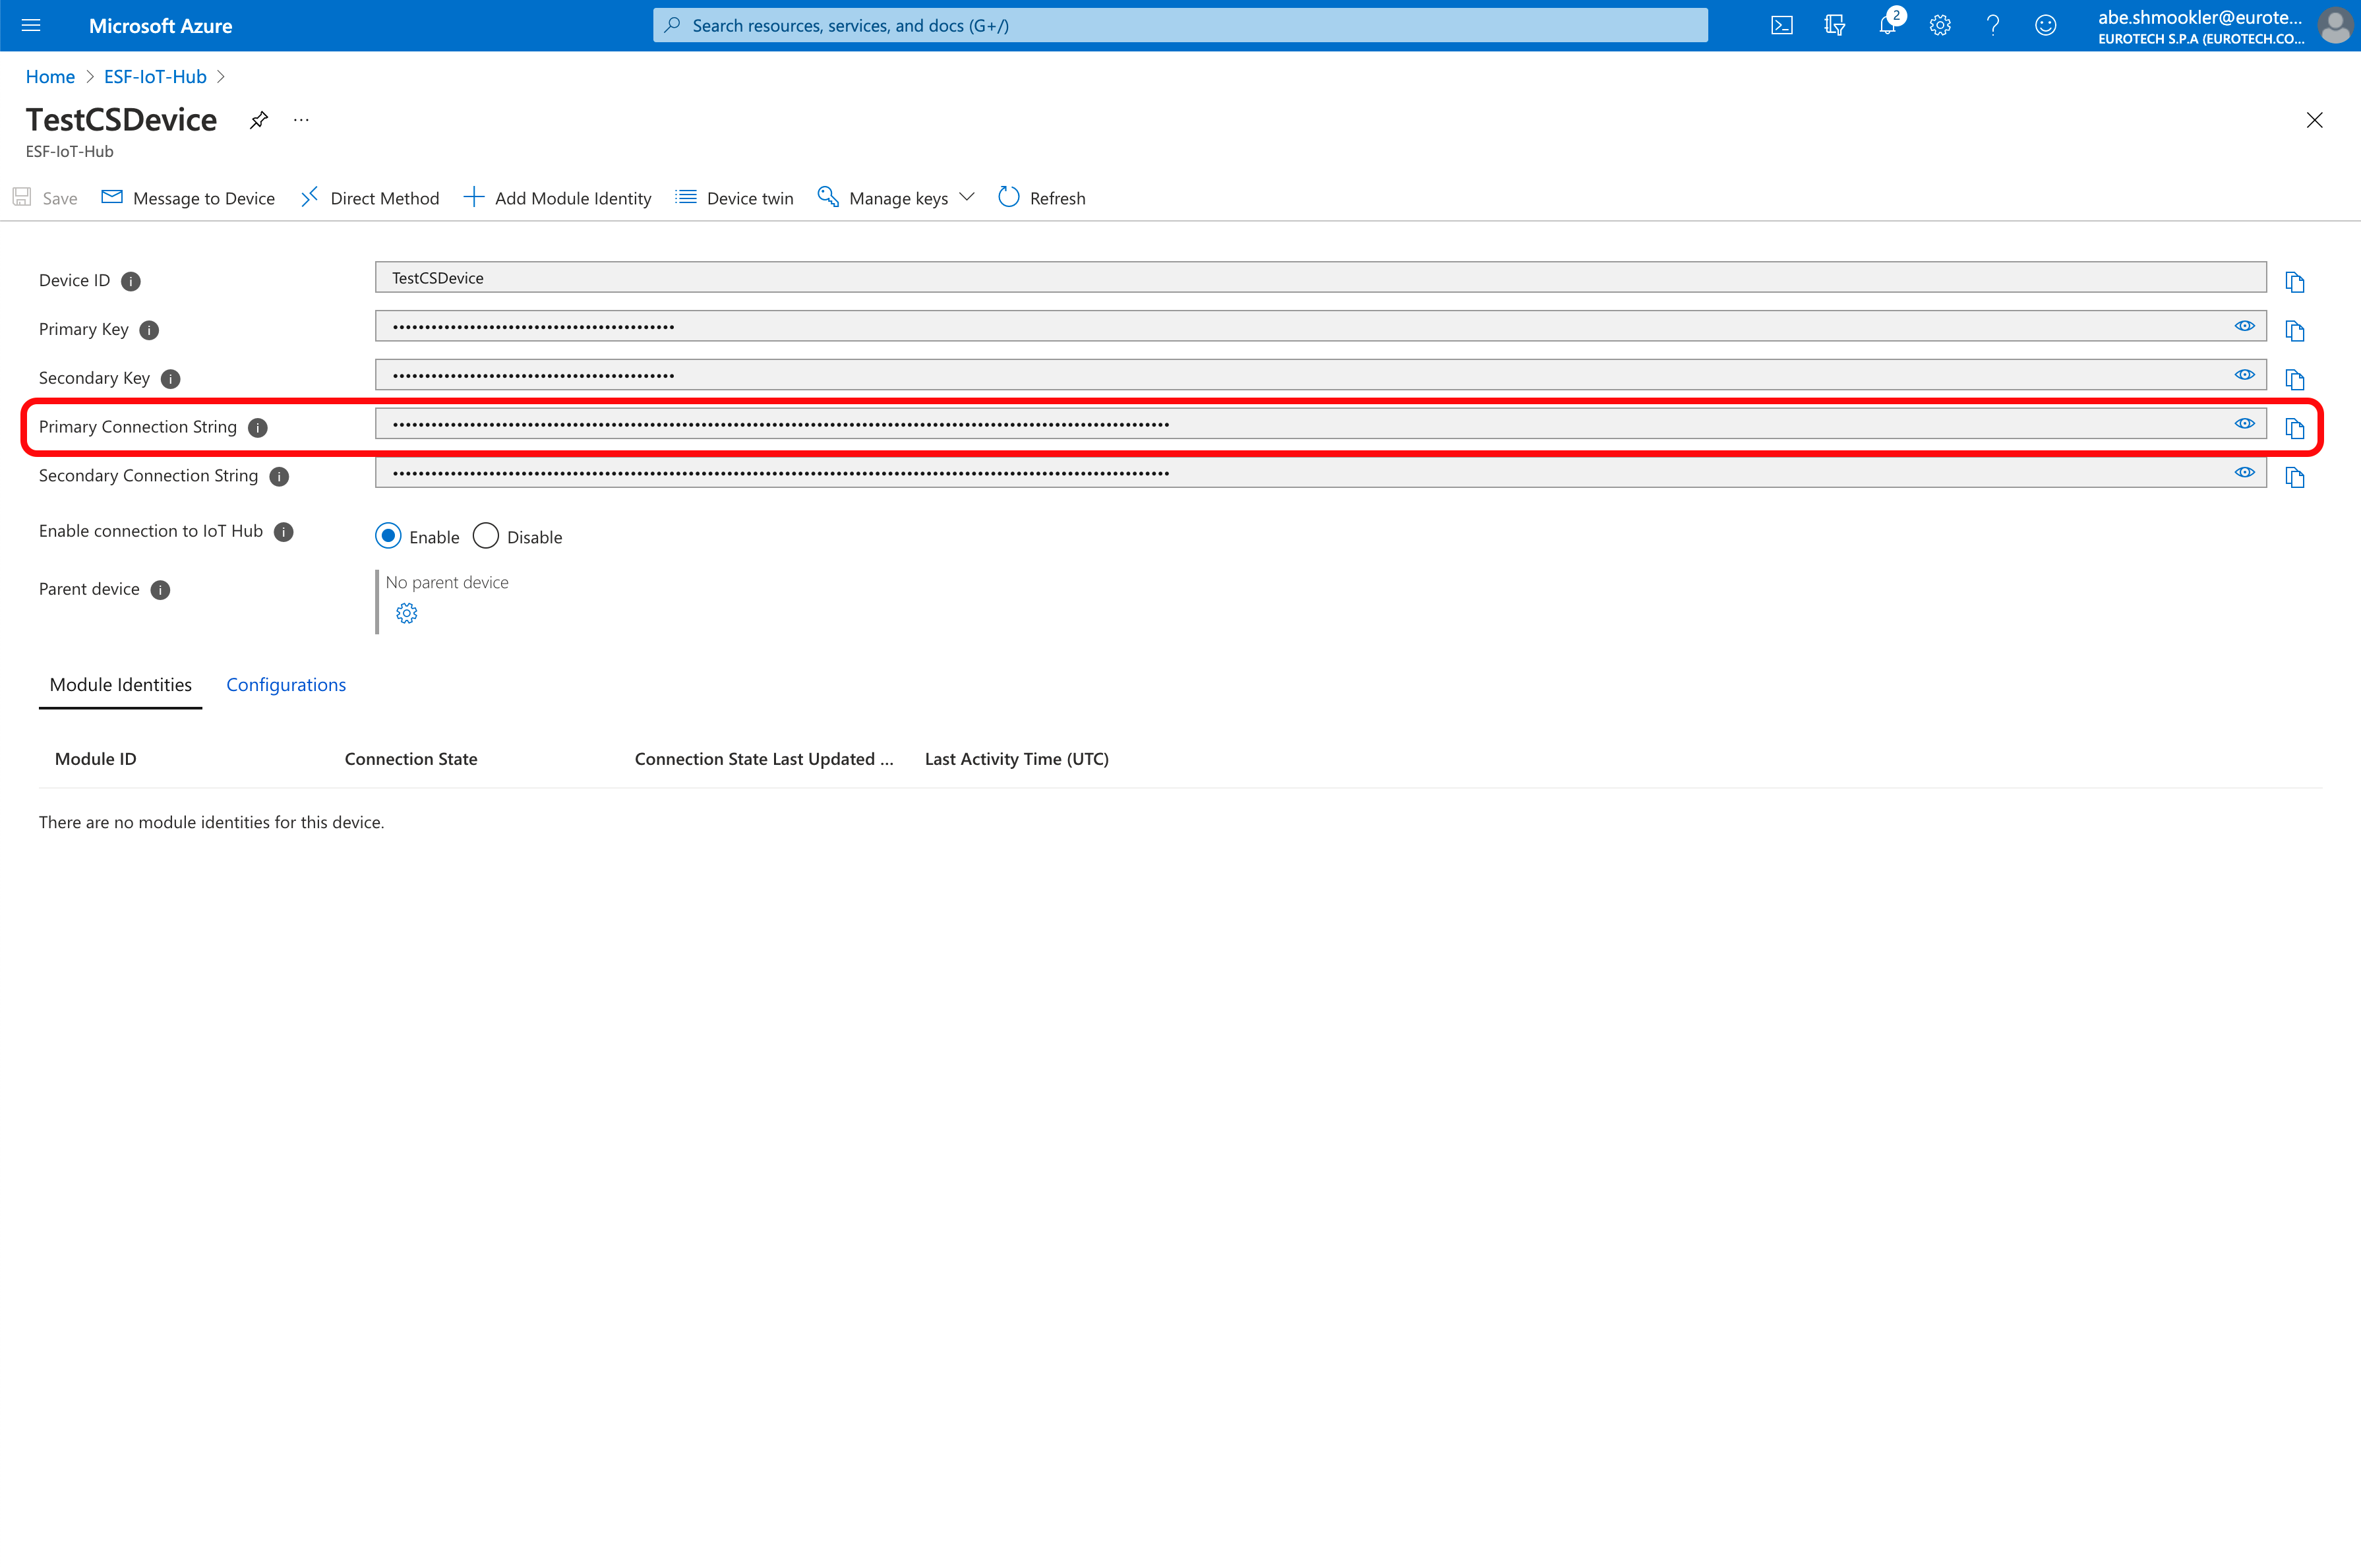Open the Azure portal hamburger menu
The height and width of the screenshot is (1568, 2361).
click(x=31, y=25)
